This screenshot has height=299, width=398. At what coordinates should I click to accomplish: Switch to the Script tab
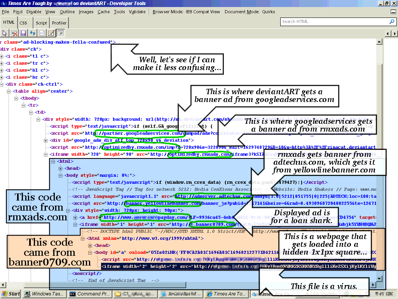tap(41, 23)
